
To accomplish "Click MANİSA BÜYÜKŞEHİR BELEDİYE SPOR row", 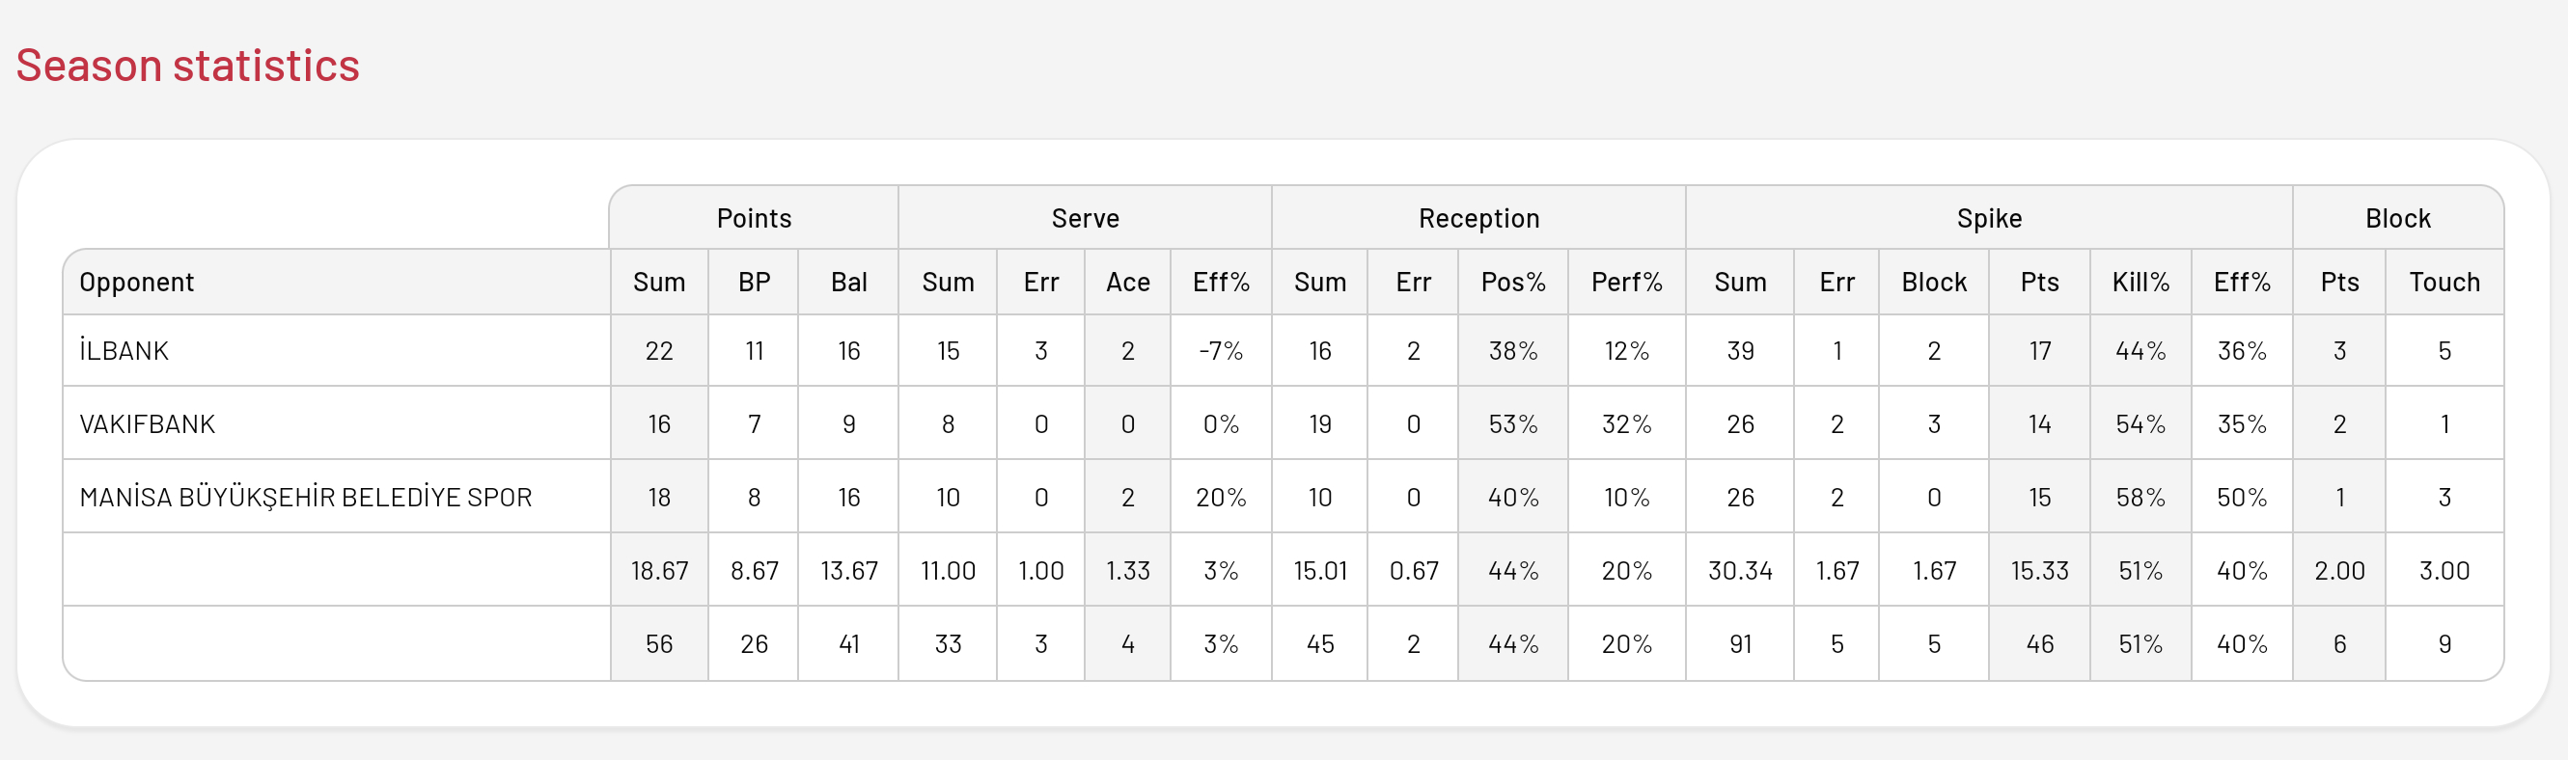I will (1283, 497).
